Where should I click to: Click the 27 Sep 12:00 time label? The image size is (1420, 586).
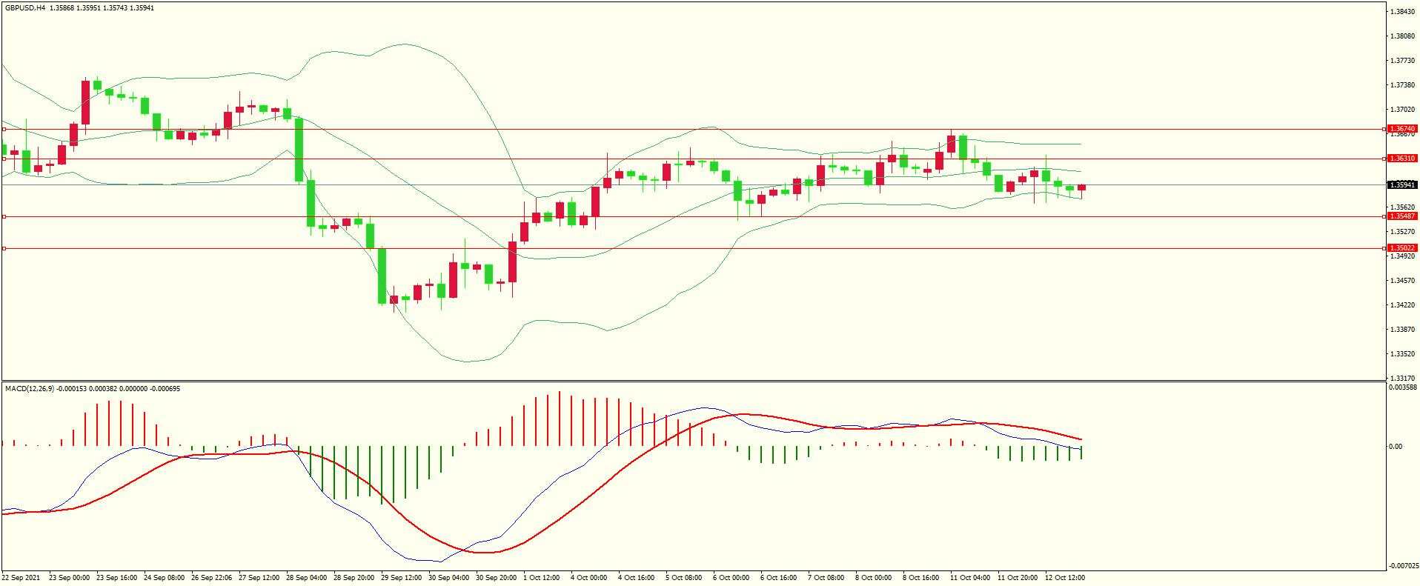tap(259, 577)
